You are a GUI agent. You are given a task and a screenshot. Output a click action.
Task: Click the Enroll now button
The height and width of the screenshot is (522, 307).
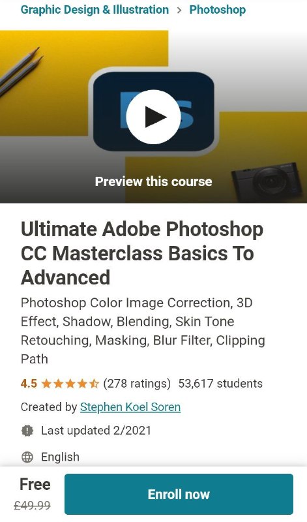(179, 495)
